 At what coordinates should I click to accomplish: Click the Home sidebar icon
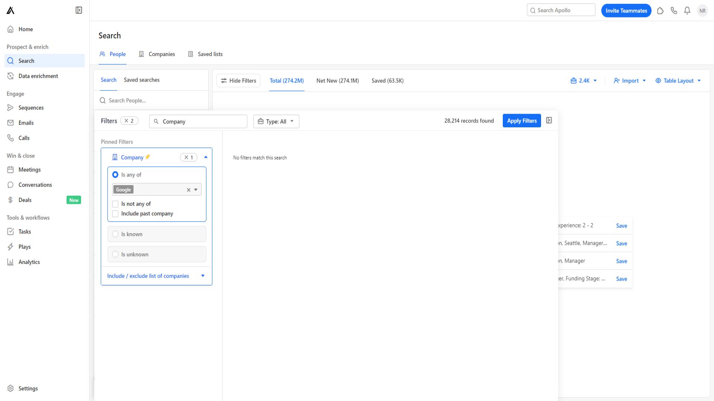[11, 29]
